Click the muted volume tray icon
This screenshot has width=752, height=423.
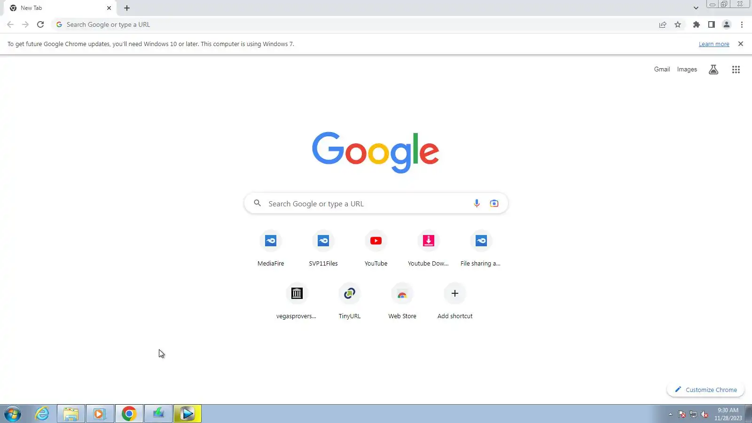(705, 414)
